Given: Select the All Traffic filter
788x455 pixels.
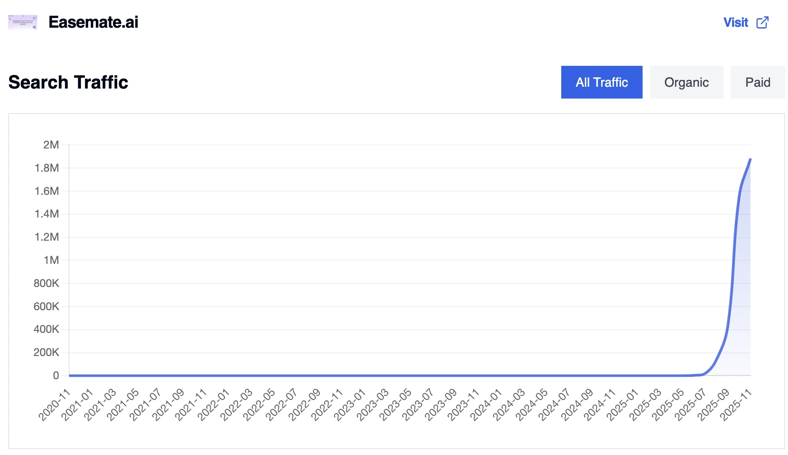Looking at the screenshot, I should (x=601, y=82).
